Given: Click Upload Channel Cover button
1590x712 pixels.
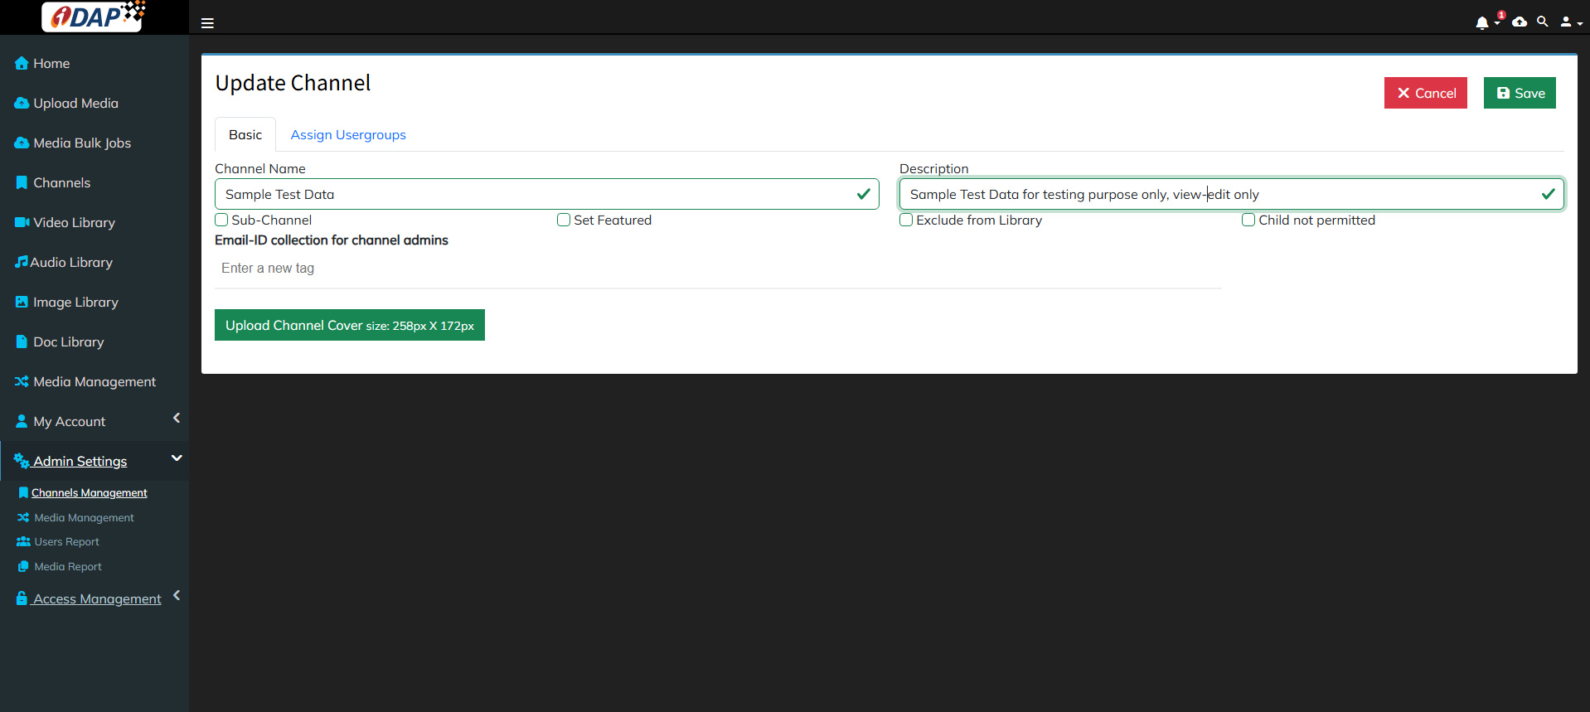Looking at the screenshot, I should 349,325.
